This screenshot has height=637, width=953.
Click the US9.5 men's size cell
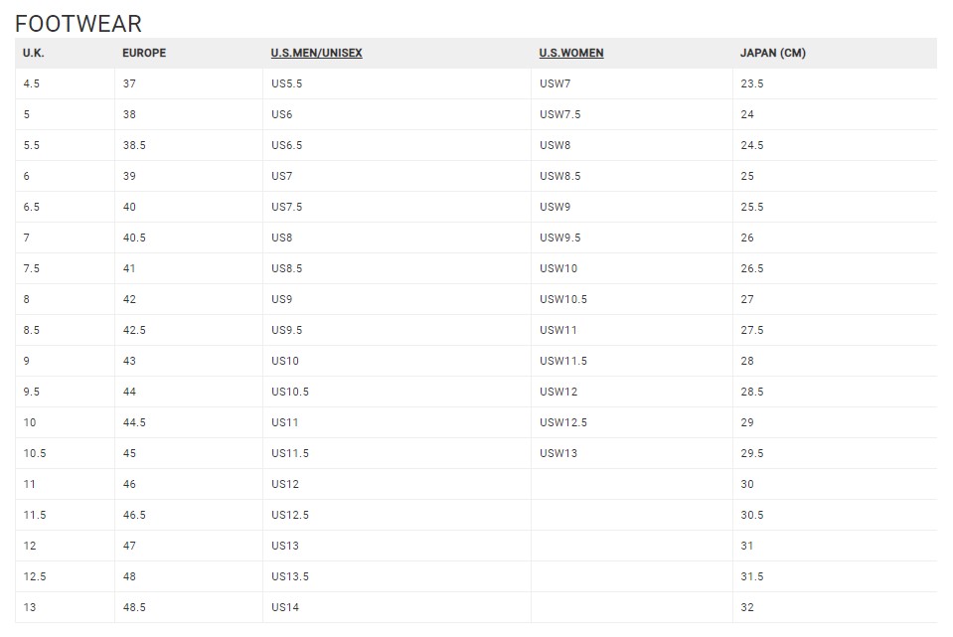(x=287, y=331)
